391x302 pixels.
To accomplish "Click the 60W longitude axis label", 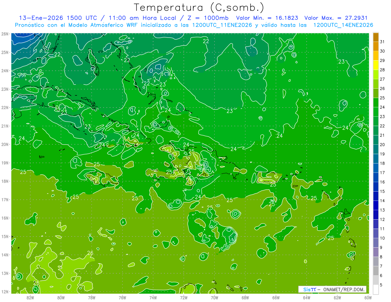I will coord(368,297).
